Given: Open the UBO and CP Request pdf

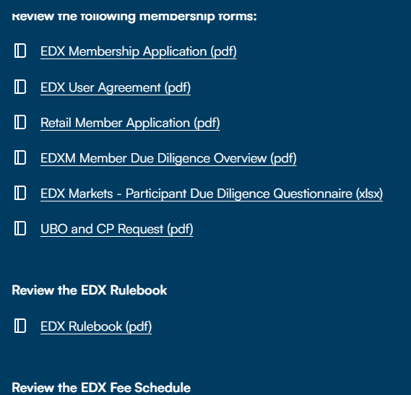Looking at the screenshot, I should click(x=116, y=229).
